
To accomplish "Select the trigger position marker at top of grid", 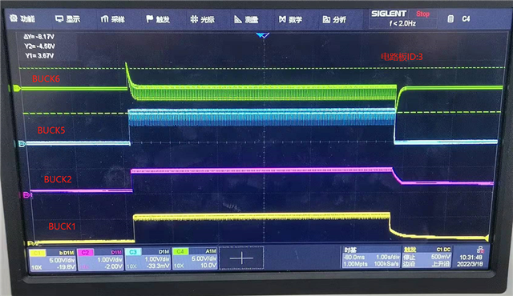I will (x=263, y=35).
